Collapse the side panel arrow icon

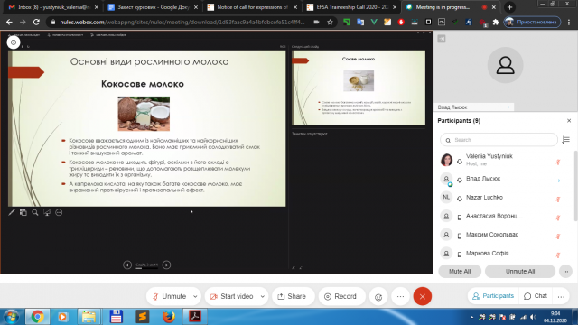[442, 38]
